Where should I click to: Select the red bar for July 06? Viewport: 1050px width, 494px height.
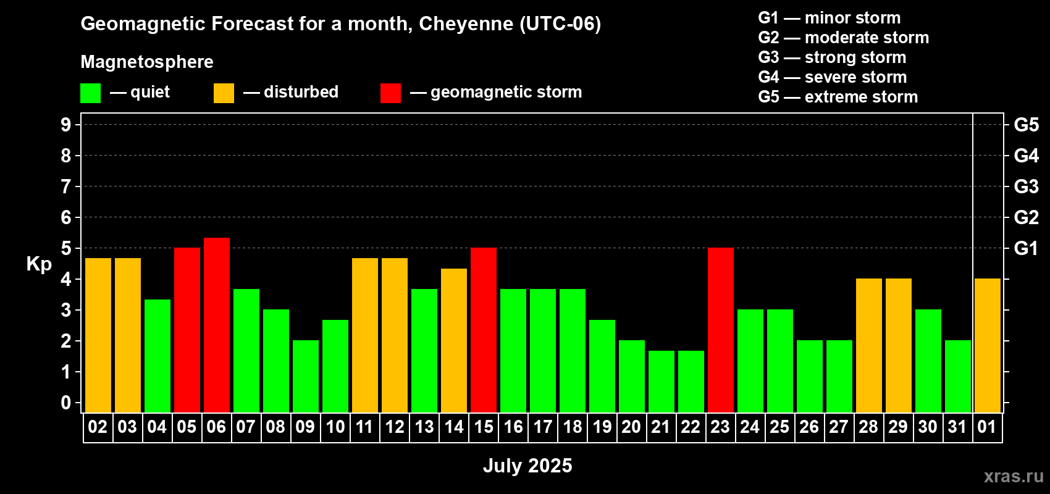(217, 325)
